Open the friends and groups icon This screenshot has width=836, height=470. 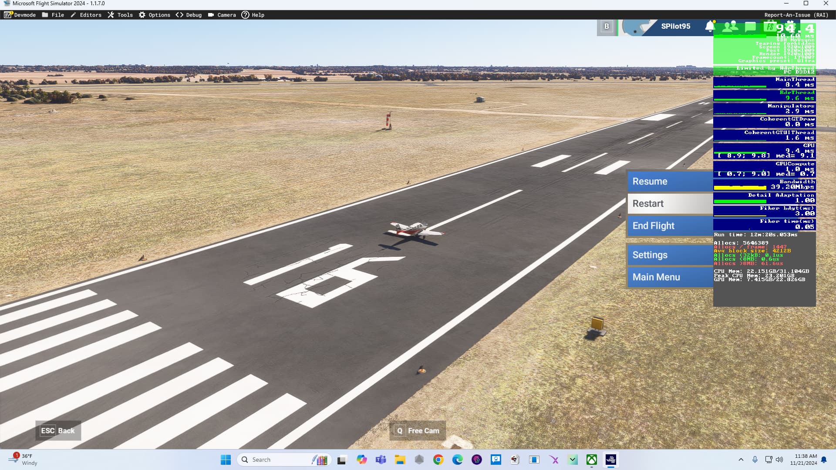(x=730, y=27)
